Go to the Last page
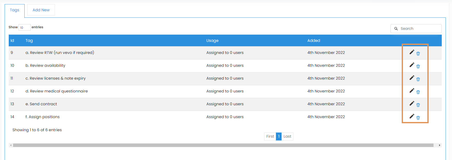452x160 pixels. pos(287,136)
